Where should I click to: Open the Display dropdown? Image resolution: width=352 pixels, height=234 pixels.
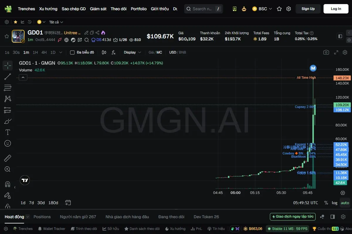tap(133, 52)
